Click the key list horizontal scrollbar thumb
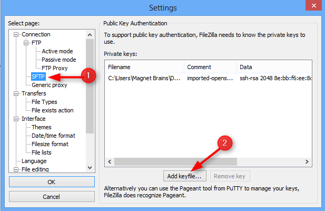 [x=175, y=161]
